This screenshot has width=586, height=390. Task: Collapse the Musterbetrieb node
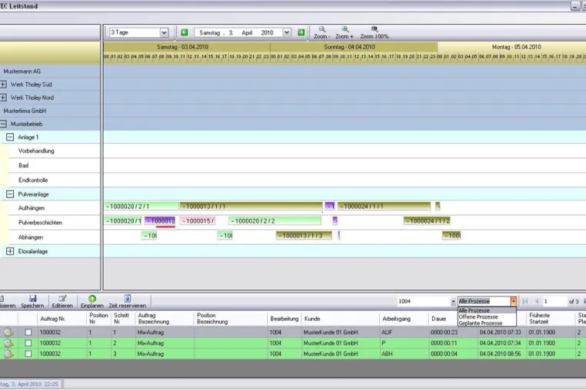[3, 124]
